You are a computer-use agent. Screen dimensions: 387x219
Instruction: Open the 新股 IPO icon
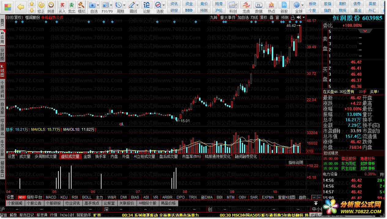click(284, 5)
